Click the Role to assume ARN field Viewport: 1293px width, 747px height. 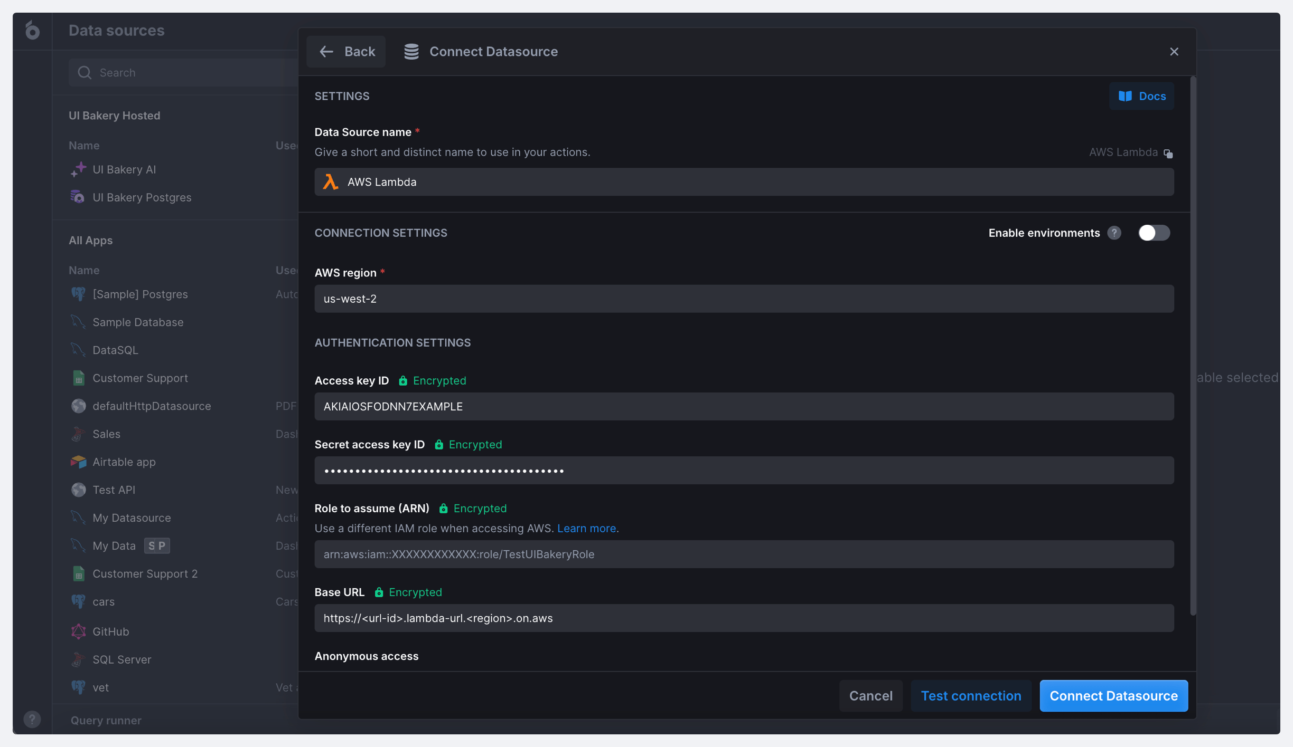pos(744,554)
